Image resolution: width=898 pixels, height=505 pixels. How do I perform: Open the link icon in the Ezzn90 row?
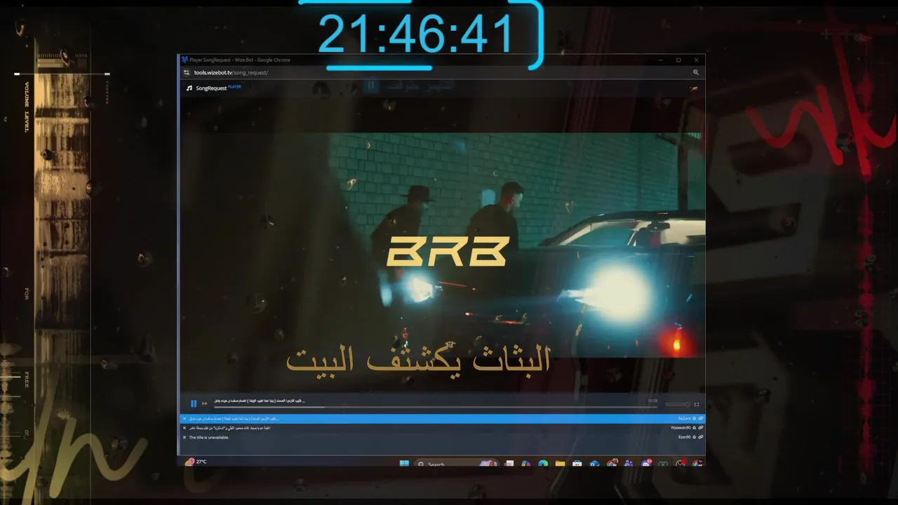tap(701, 437)
